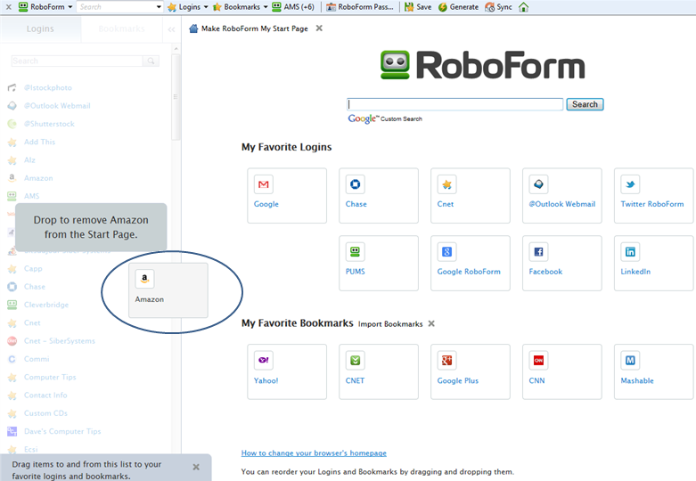Select Contact Info in the logins list
The height and width of the screenshot is (481, 696).
pos(45,395)
